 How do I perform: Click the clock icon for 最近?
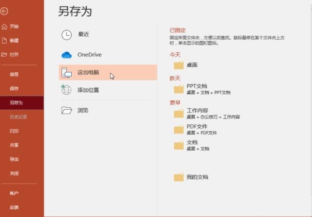pyautogui.click(x=66, y=35)
